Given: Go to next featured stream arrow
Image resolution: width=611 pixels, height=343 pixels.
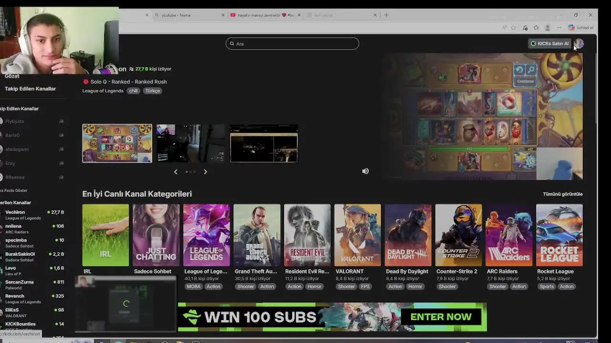Looking at the screenshot, I should click(x=205, y=171).
